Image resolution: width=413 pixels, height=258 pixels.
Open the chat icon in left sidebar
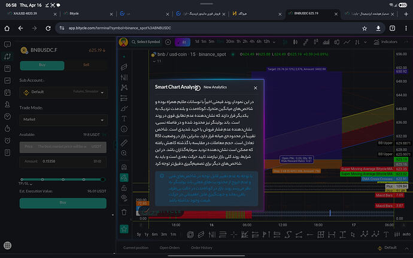coord(7,44)
